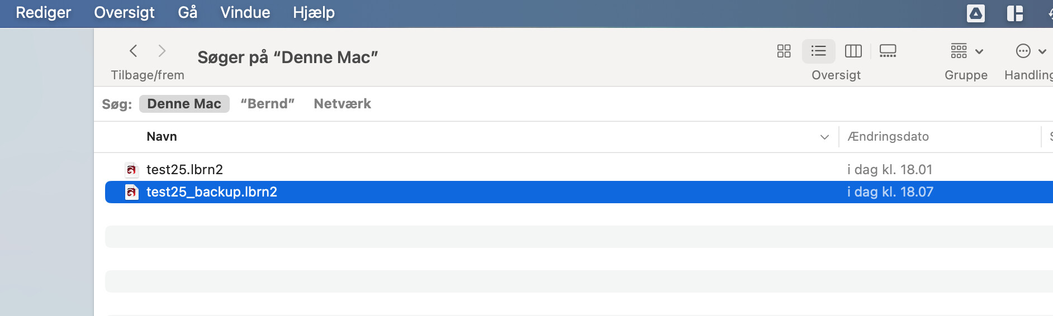
Task: Set search scope to "Bernd"
Action: click(267, 104)
